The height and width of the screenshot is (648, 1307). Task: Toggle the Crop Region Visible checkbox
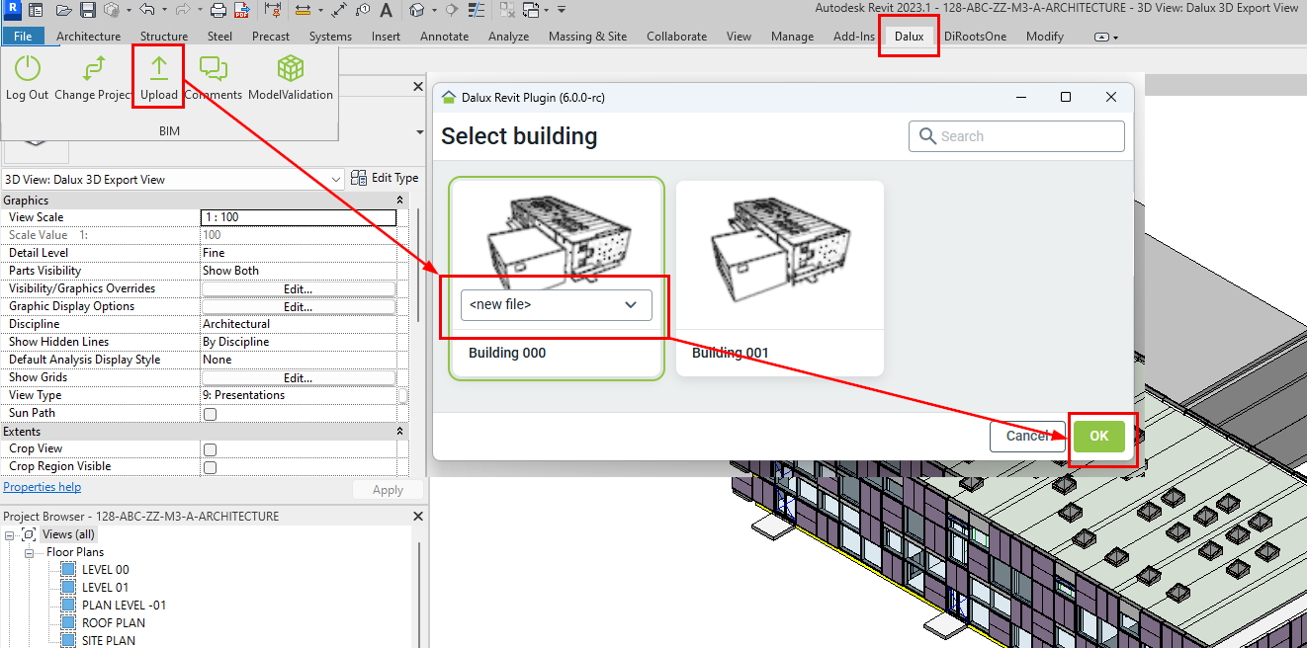pos(210,467)
